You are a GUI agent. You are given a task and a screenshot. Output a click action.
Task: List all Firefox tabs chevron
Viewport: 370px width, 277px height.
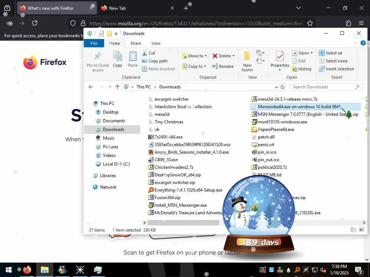(298, 8)
